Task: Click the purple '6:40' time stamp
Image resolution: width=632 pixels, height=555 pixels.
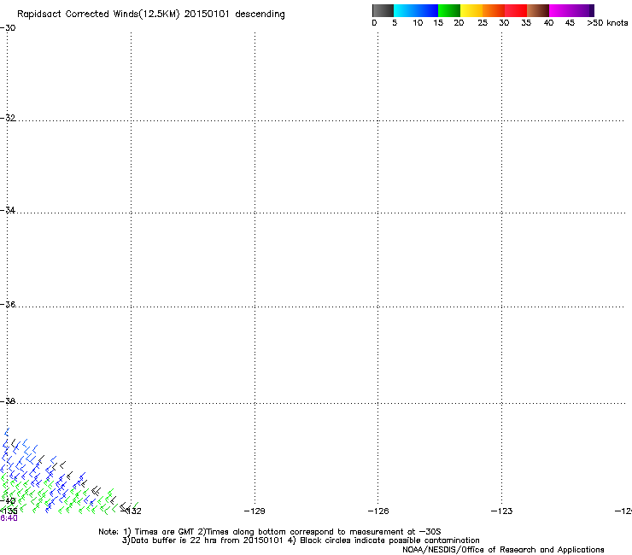Action: point(9,518)
